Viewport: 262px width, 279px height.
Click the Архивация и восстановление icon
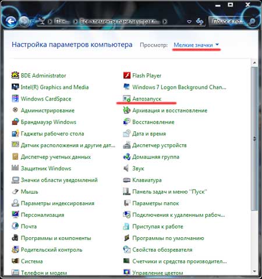(127, 110)
